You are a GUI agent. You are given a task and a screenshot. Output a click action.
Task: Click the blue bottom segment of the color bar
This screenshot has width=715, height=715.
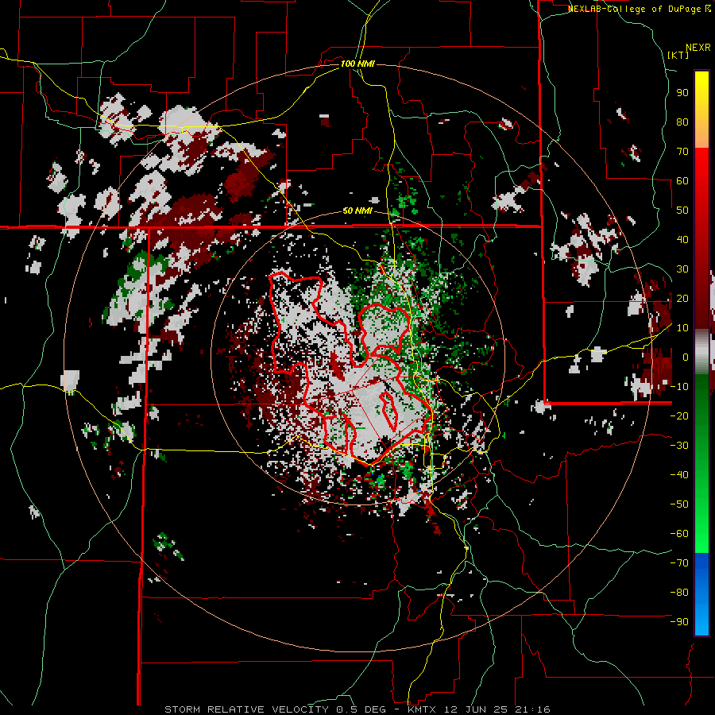(x=701, y=593)
